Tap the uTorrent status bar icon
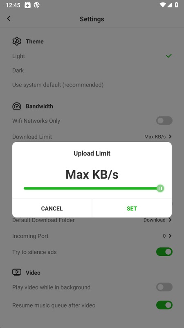Image resolution: width=184 pixels, height=328 pixels. click(x=37, y=5)
